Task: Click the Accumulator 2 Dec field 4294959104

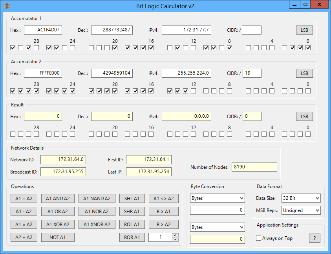Action: tap(112, 73)
